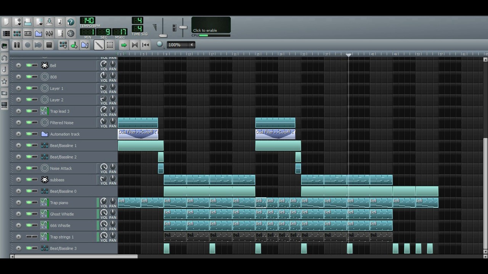Viewport: 488px width, 274px height.
Task: Show recently opened projects list
Action: pyautogui.click(x=39, y=22)
